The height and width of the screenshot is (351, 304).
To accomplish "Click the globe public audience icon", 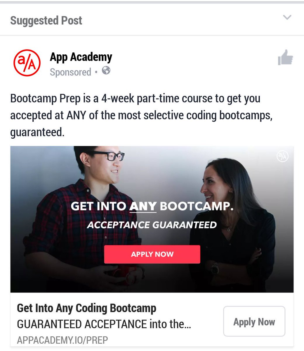I will click(106, 70).
